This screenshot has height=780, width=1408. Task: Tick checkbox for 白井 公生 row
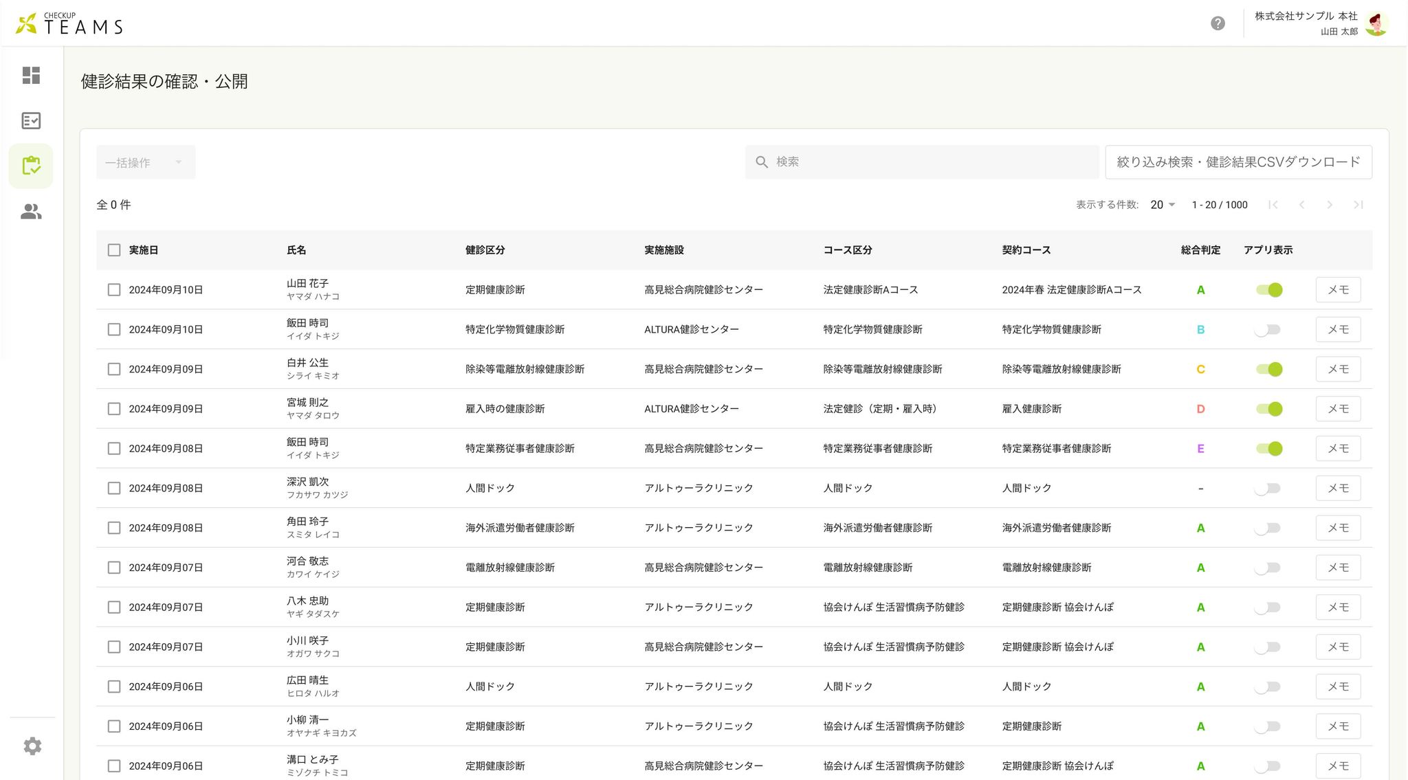point(114,370)
